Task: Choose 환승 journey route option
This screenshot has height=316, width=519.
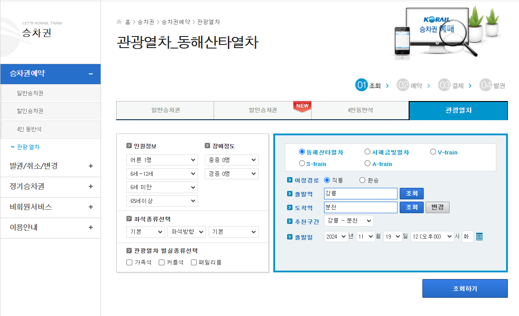Action: tap(362, 180)
